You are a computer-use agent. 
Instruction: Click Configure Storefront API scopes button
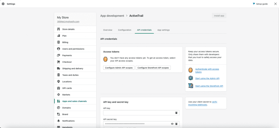click(153, 68)
